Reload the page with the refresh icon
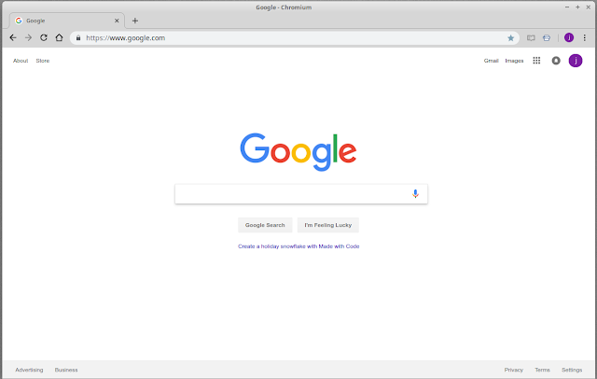The image size is (597, 379). (x=44, y=37)
